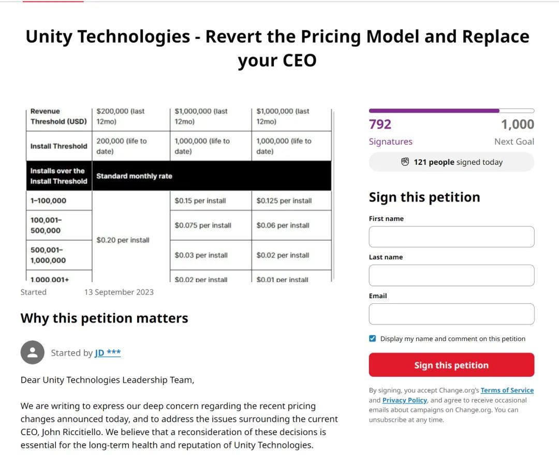The image size is (559, 463).
Task: Toggle the Display my name and comment checkbox
Action: click(x=373, y=338)
